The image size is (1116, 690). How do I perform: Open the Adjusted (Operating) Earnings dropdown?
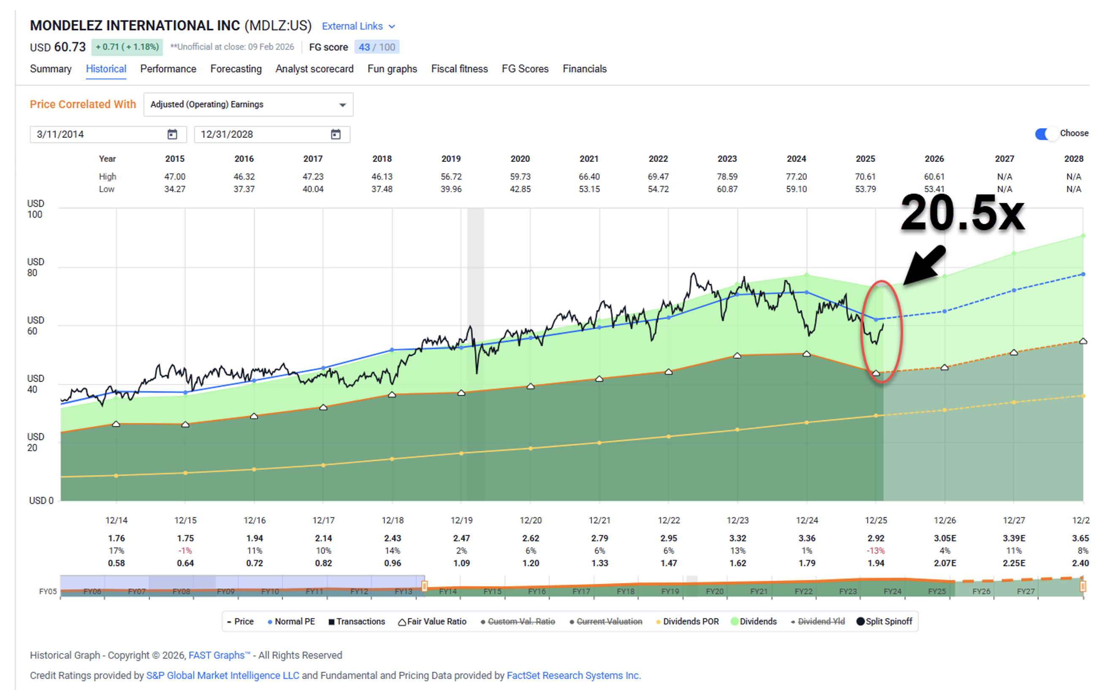248,105
